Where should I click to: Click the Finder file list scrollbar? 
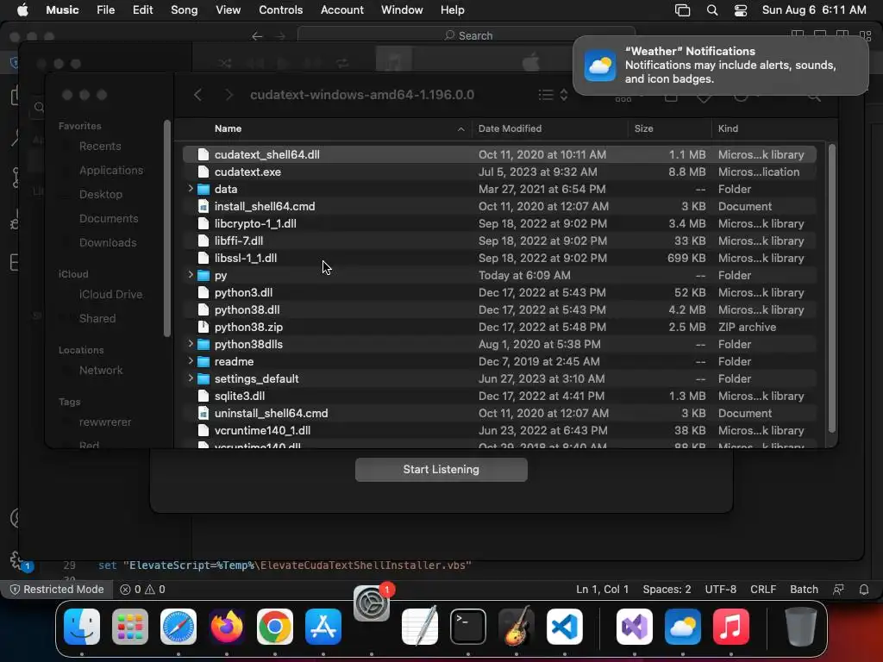click(832, 288)
